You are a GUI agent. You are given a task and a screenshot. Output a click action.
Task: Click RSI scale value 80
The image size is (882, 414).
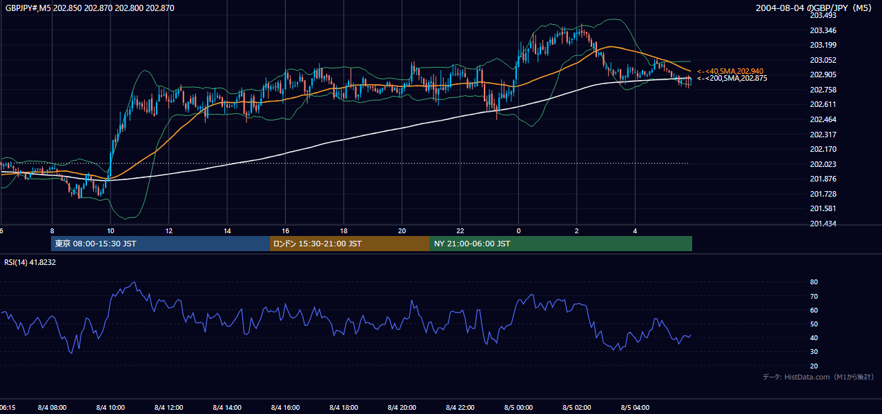point(814,282)
